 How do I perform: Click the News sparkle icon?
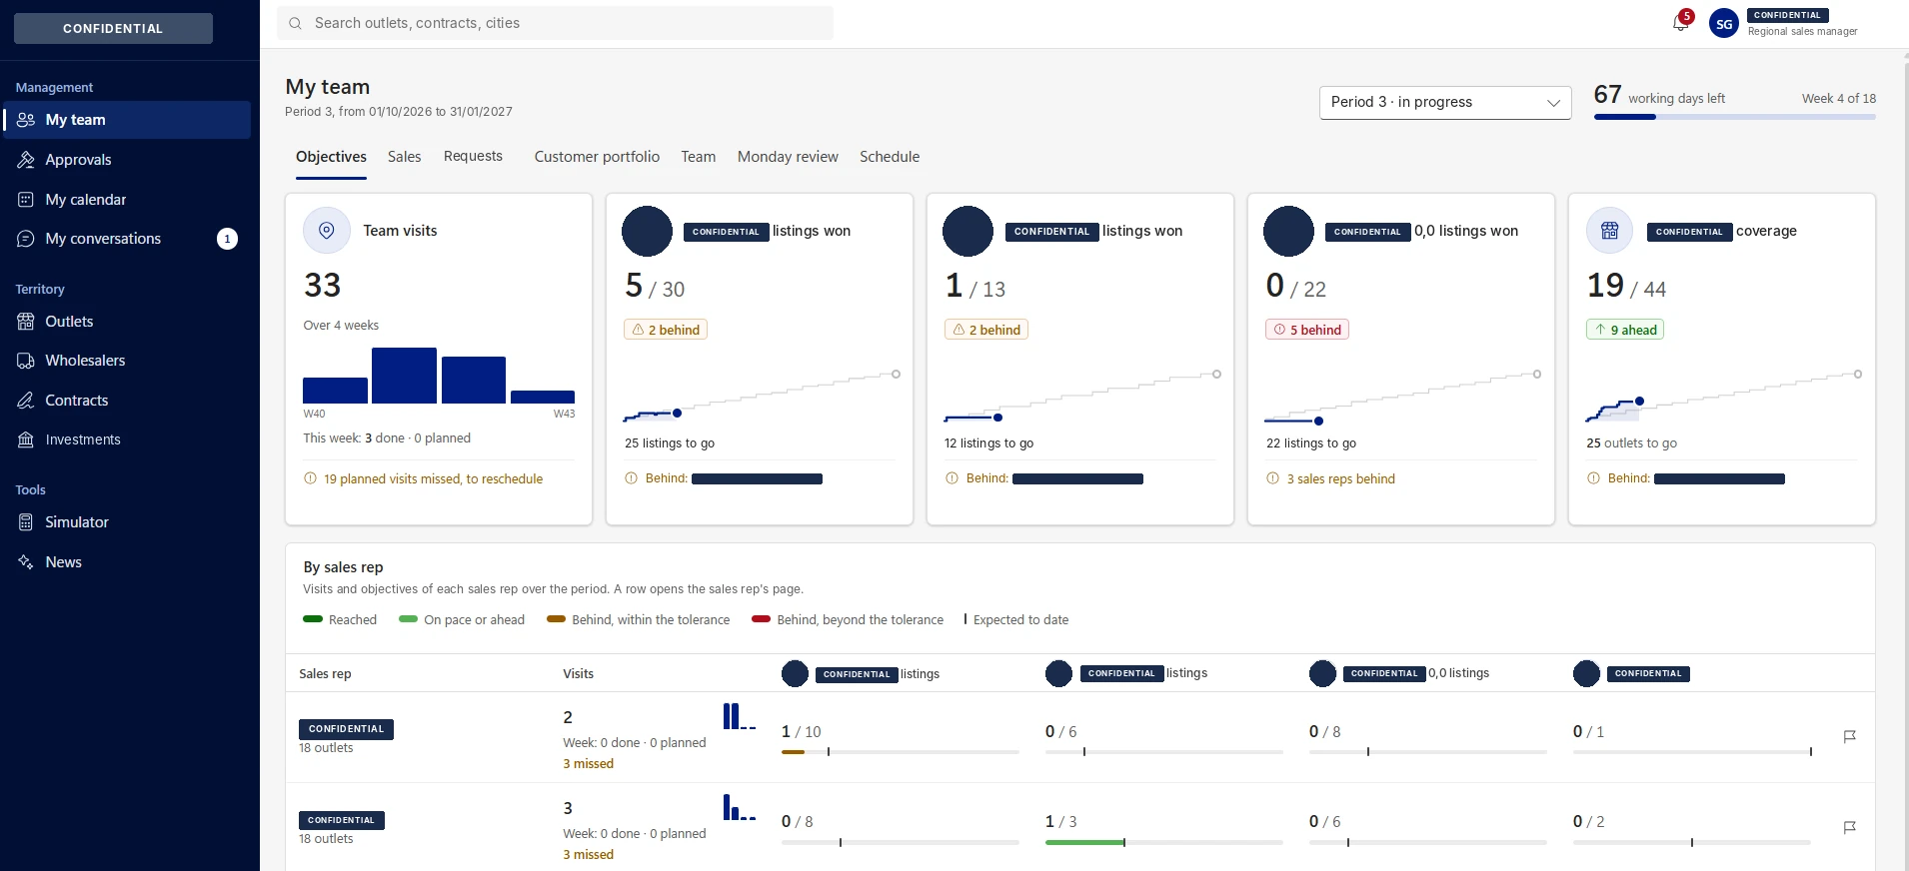click(x=26, y=562)
